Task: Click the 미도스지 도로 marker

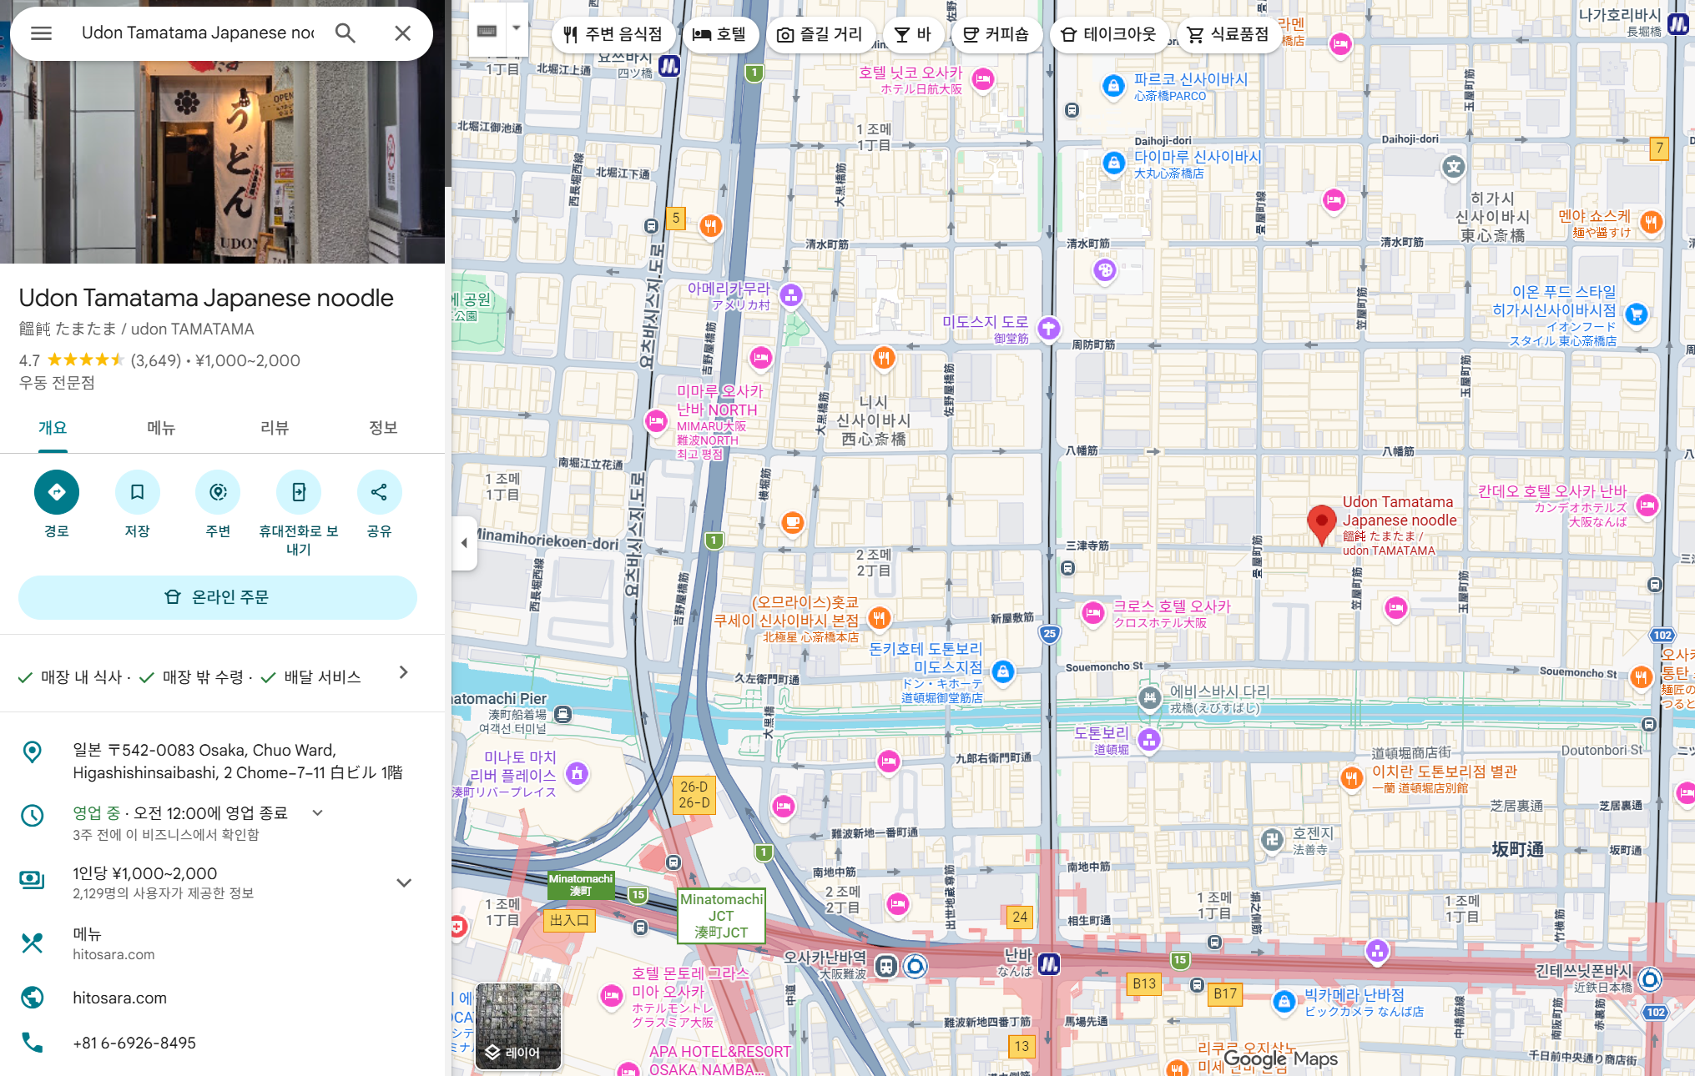Action: pyautogui.click(x=1048, y=329)
